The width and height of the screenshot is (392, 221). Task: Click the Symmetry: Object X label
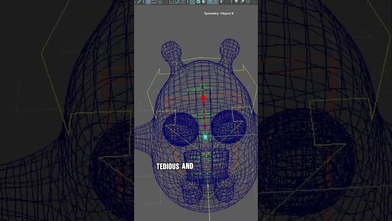(219, 14)
